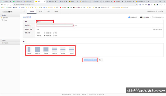Click the kakaoAdFit logo
166x96 pixels.
[x=8, y=12]
